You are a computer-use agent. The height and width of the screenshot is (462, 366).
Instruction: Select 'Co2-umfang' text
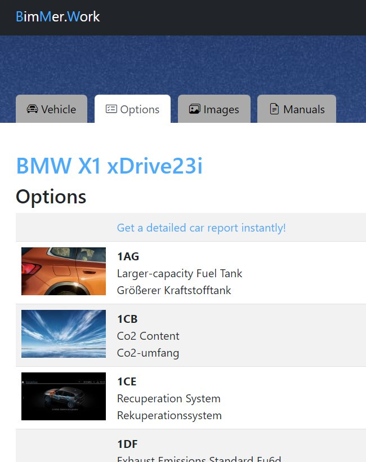click(x=148, y=353)
